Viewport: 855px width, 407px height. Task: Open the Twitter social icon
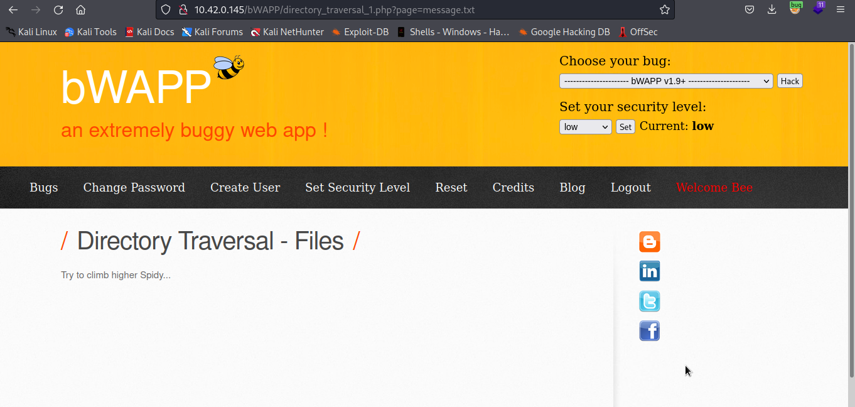tap(650, 301)
